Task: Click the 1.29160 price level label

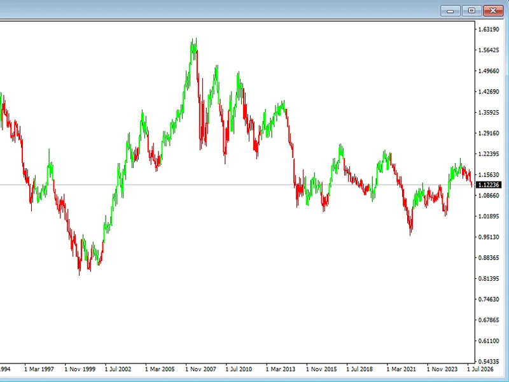Action: [489, 134]
